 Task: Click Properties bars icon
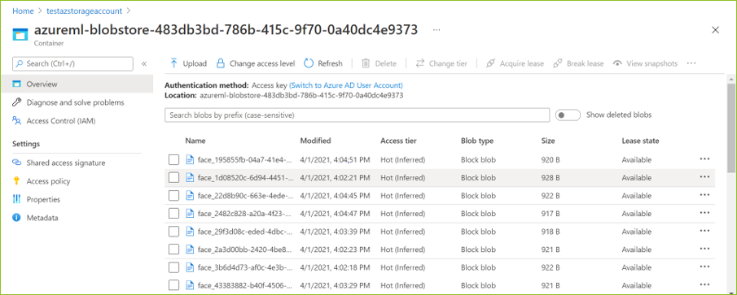17,199
